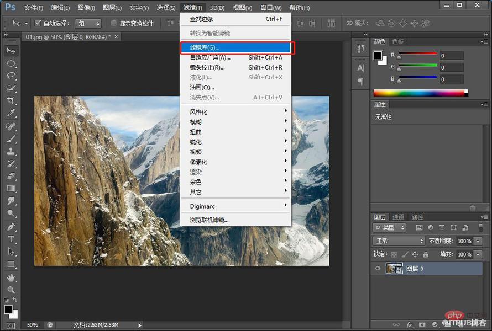The height and width of the screenshot is (331, 492).
Task: Open the 正常 blend mode dropdown
Action: click(399, 241)
